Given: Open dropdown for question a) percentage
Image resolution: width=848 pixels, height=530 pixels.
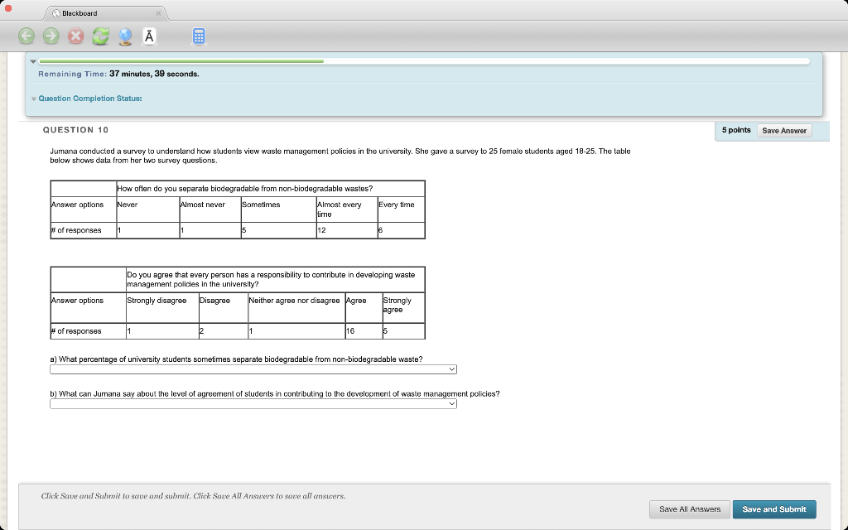Looking at the screenshot, I should point(253,369).
